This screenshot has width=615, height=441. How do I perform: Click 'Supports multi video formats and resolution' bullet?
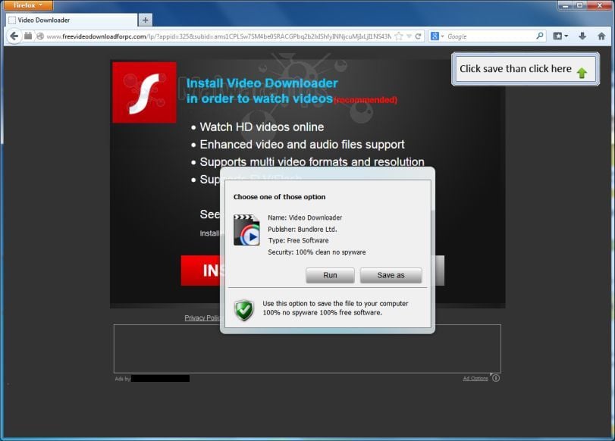312,161
